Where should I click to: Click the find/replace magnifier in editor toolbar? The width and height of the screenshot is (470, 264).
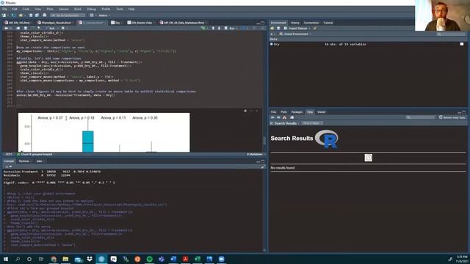(x=39, y=28)
